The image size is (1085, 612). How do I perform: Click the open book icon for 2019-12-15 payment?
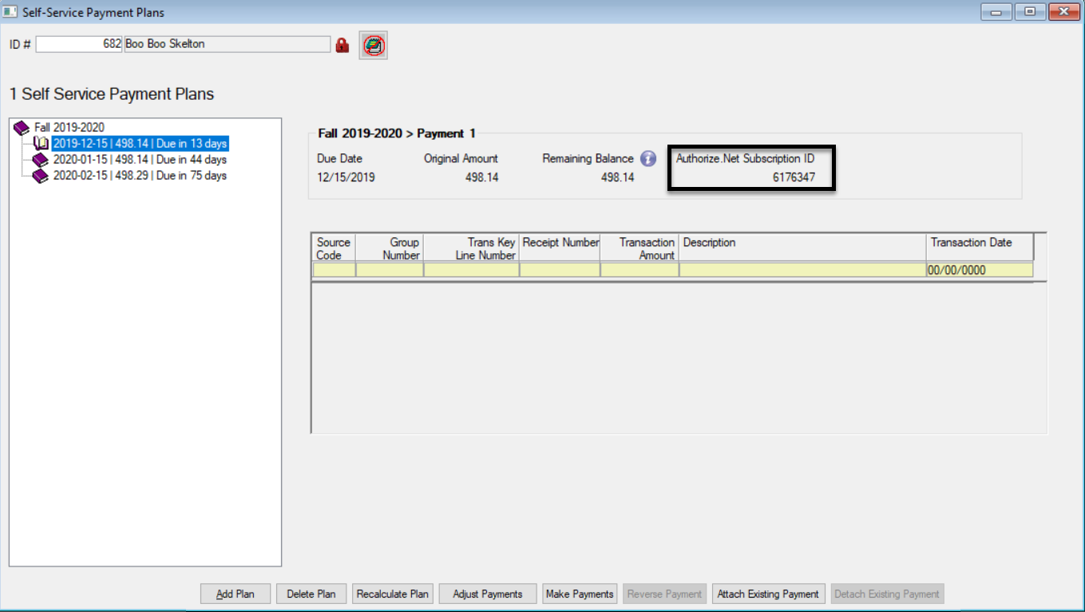pyautogui.click(x=41, y=144)
